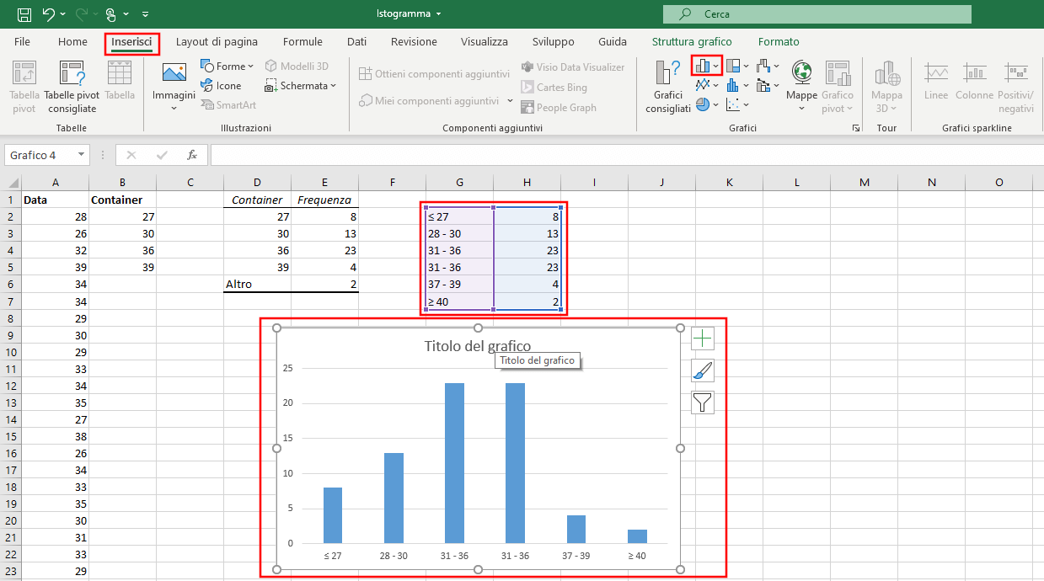Open the Formule ribbon tab

(x=302, y=41)
